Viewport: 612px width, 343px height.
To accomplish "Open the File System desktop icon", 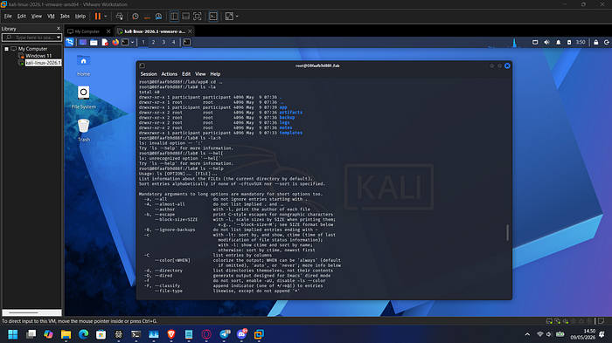I will 83,98.
